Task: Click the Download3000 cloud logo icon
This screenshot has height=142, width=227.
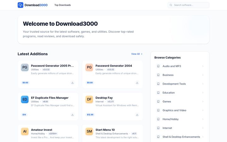Action: click(20, 5)
